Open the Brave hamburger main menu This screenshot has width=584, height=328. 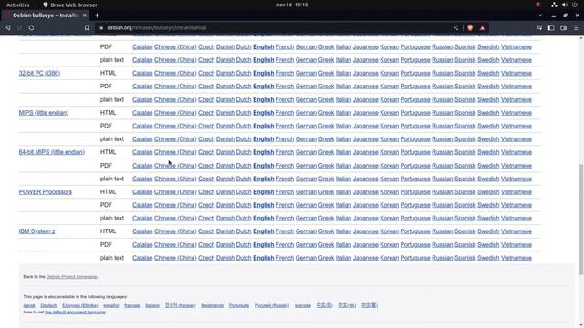click(576, 27)
